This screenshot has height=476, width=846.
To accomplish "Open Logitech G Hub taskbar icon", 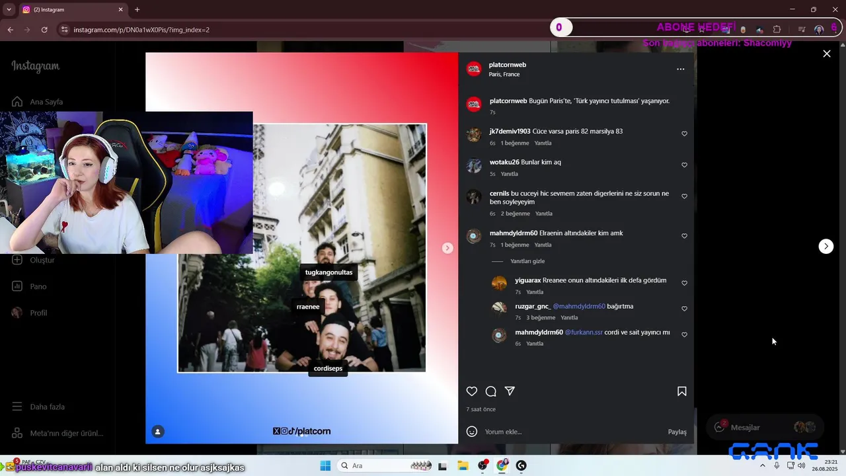I will (521, 465).
